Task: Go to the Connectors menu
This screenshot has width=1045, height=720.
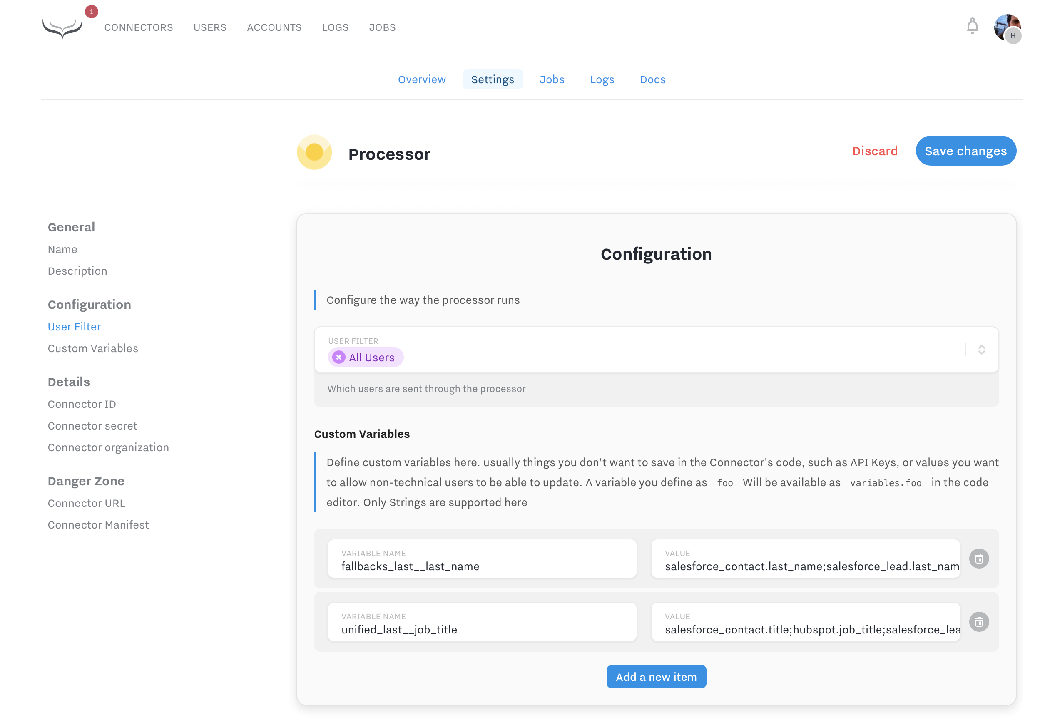Action: point(139,27)
